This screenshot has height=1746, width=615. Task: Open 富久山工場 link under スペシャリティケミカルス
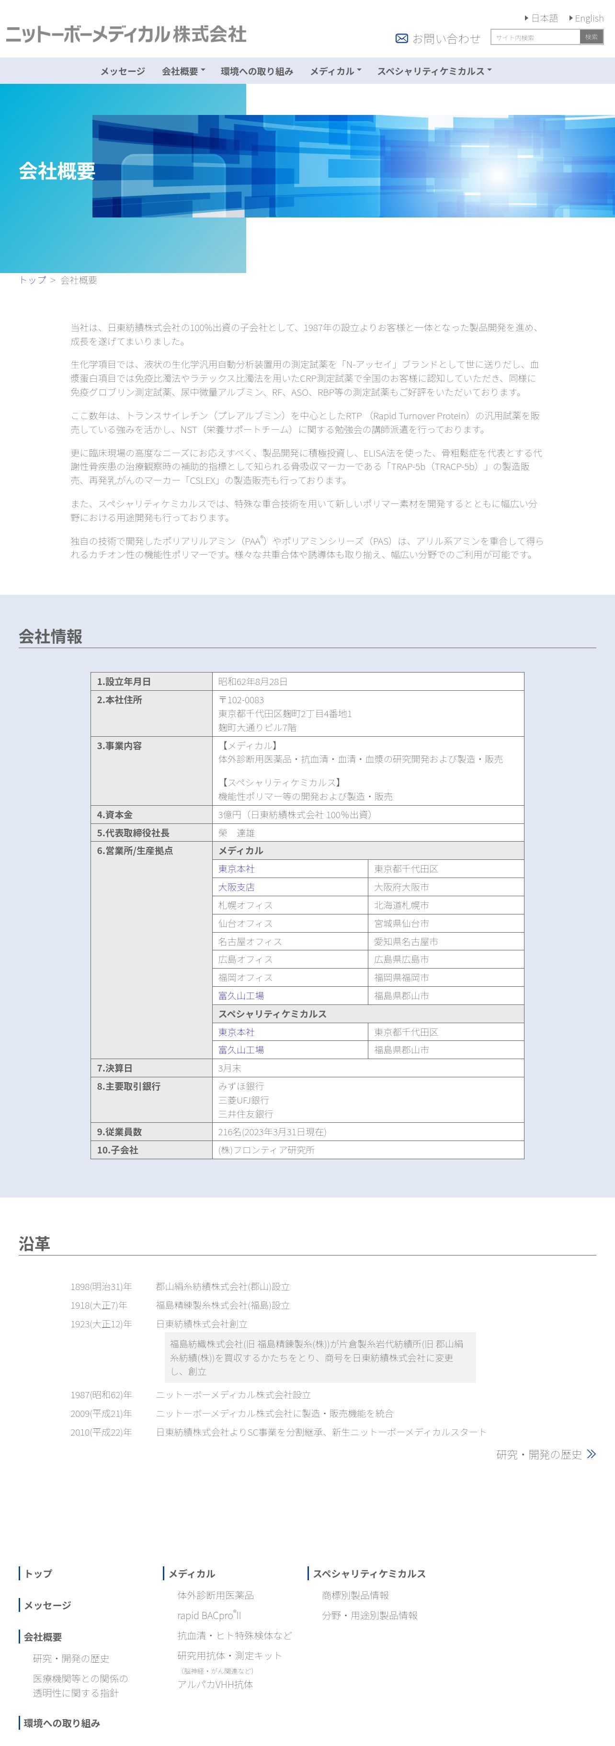tap(241, 1050)
